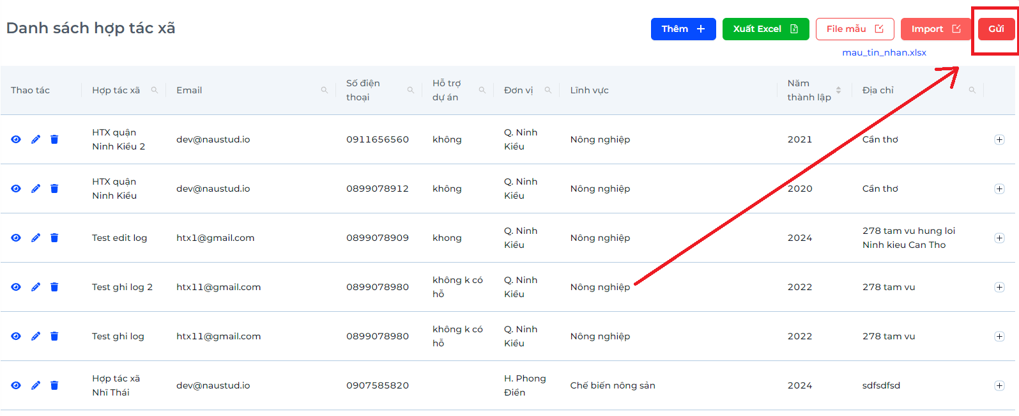The image size is (1019, 416).
Task: Edit HTX quận Ninh Kiều with phone 0899078912
Action: point(36,189)
